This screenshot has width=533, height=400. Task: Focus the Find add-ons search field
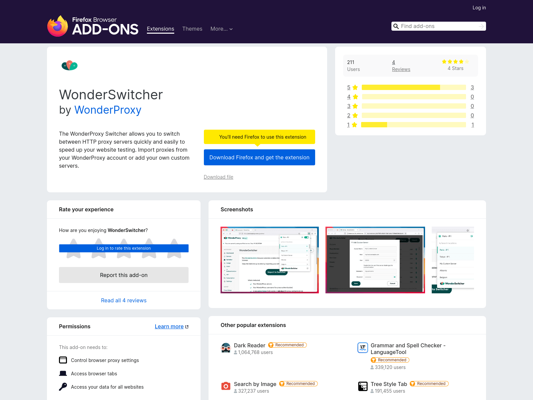[438, 26]
